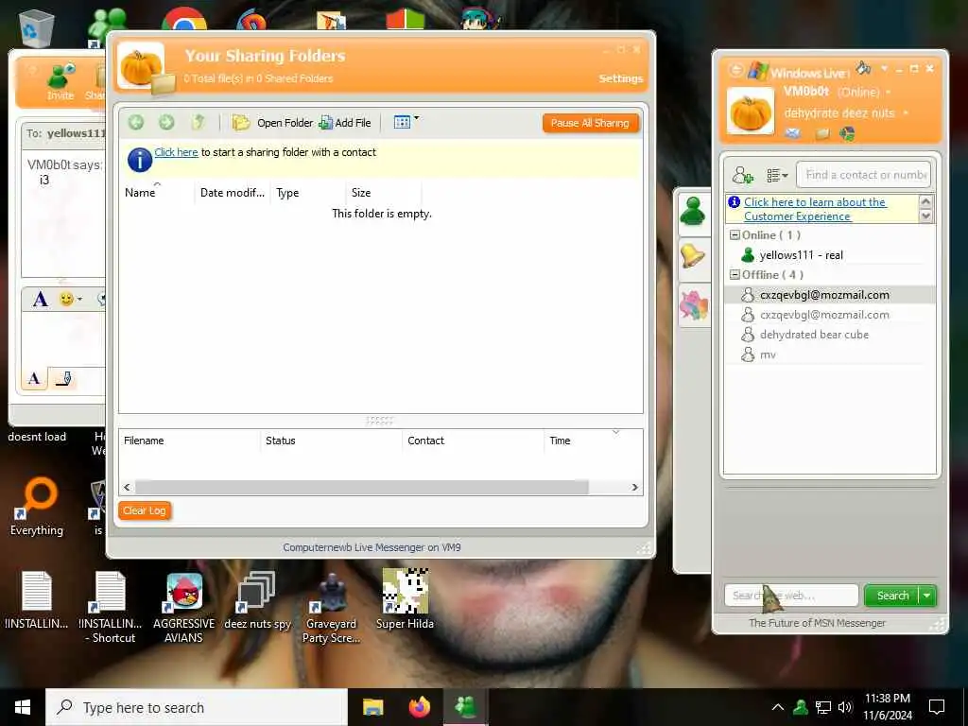Viewport: 968px width, 726px height.
Task: Open the Views dropdown in Sharing Folders
Action: 406,122
